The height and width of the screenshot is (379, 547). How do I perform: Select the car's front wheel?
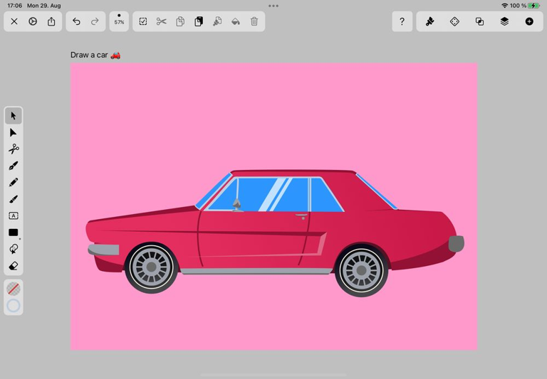point(152,267)
